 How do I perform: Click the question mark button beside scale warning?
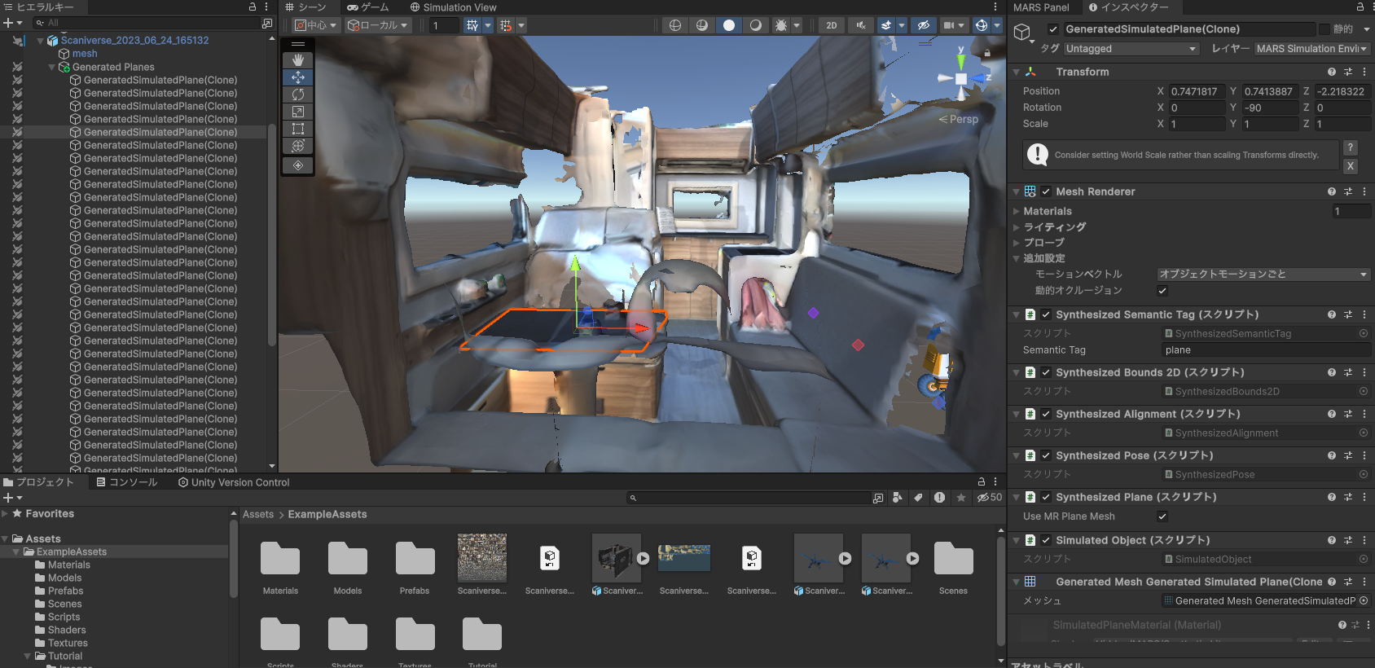(1350, 147)
